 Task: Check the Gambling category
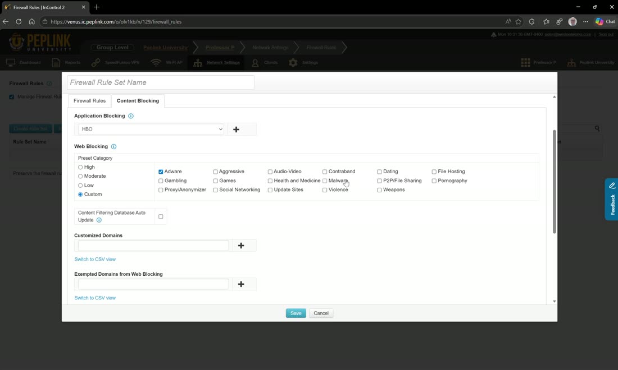[x=161, y=181]
